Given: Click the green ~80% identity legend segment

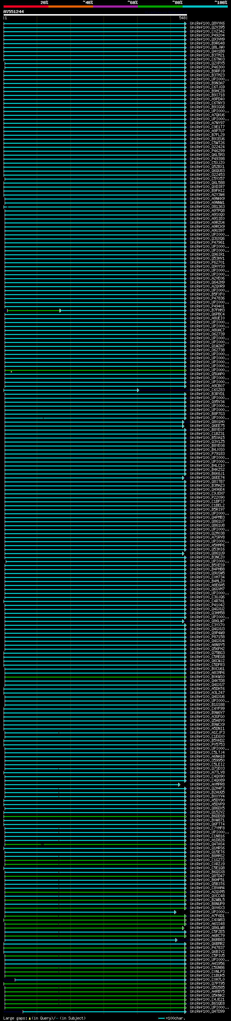Looking at the screenshot, I should (x=160, y=7).
